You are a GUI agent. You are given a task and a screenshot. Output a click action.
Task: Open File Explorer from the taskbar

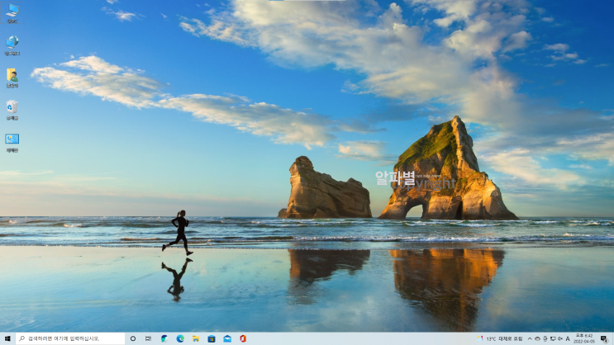click(196, 338)
